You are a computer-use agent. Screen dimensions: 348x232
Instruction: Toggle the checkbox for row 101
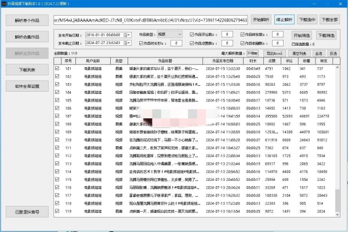pos(57,68)
